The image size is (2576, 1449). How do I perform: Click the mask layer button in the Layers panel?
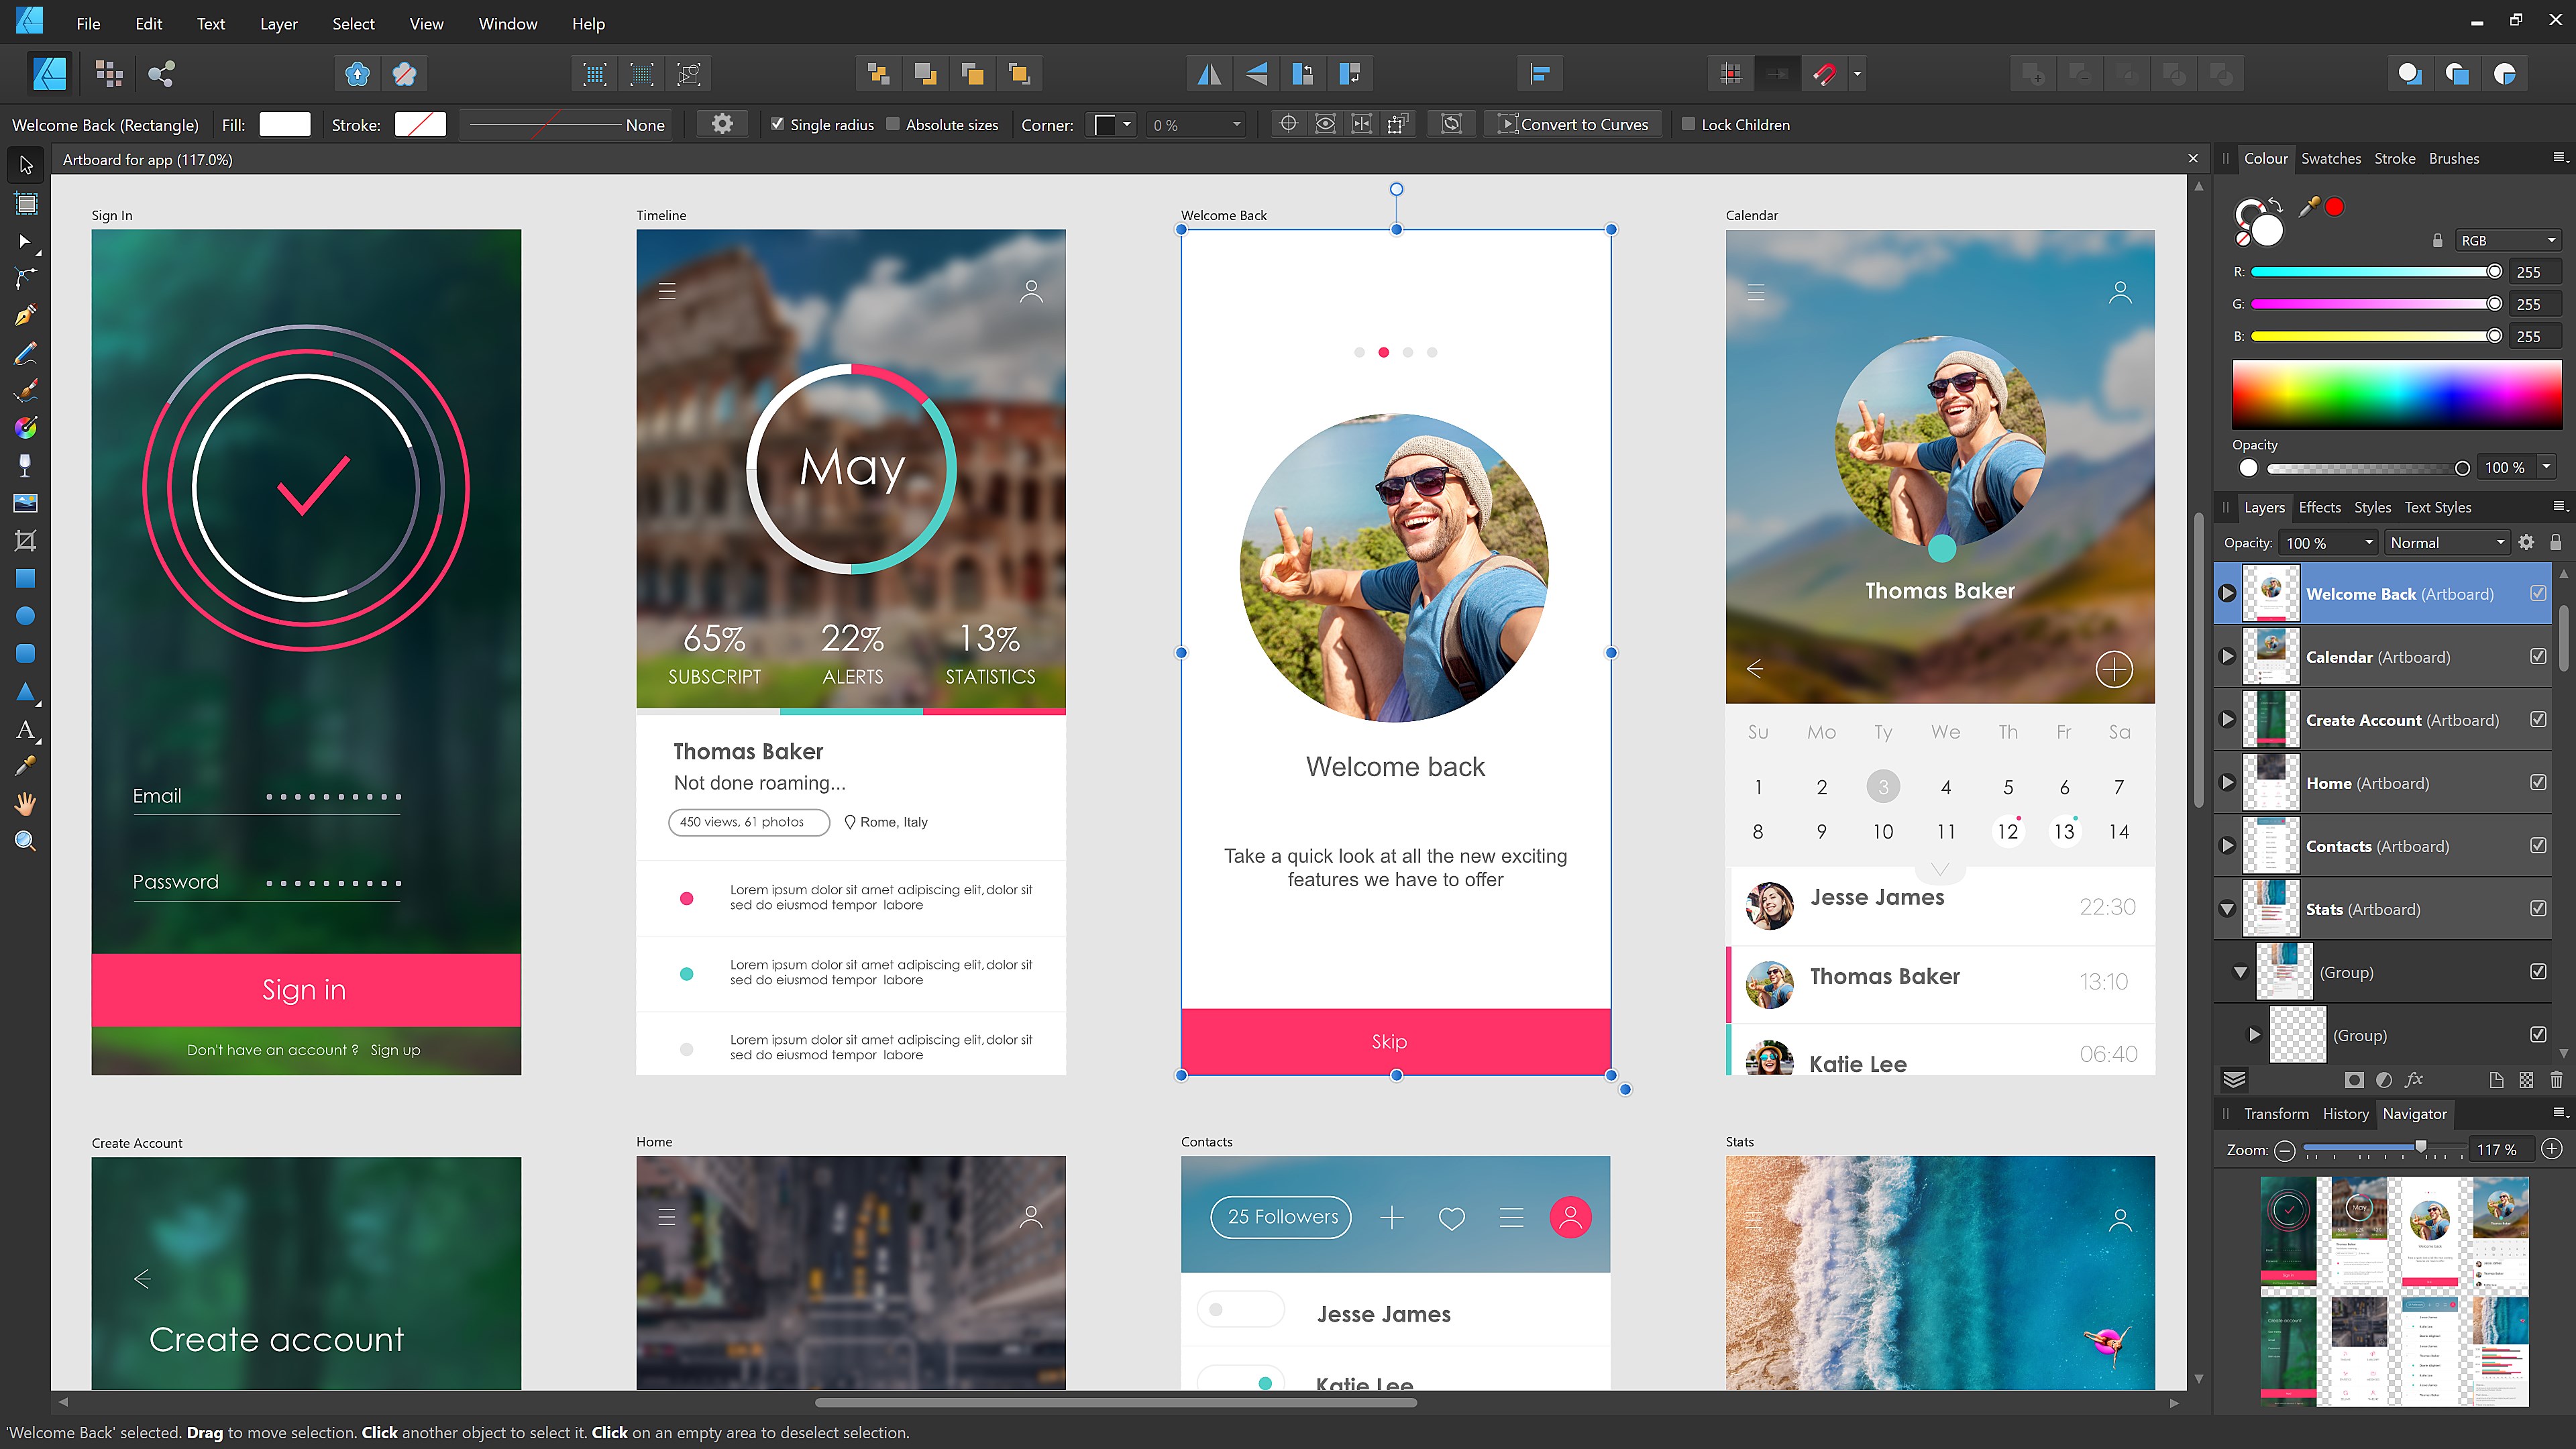point(2355,1080)
